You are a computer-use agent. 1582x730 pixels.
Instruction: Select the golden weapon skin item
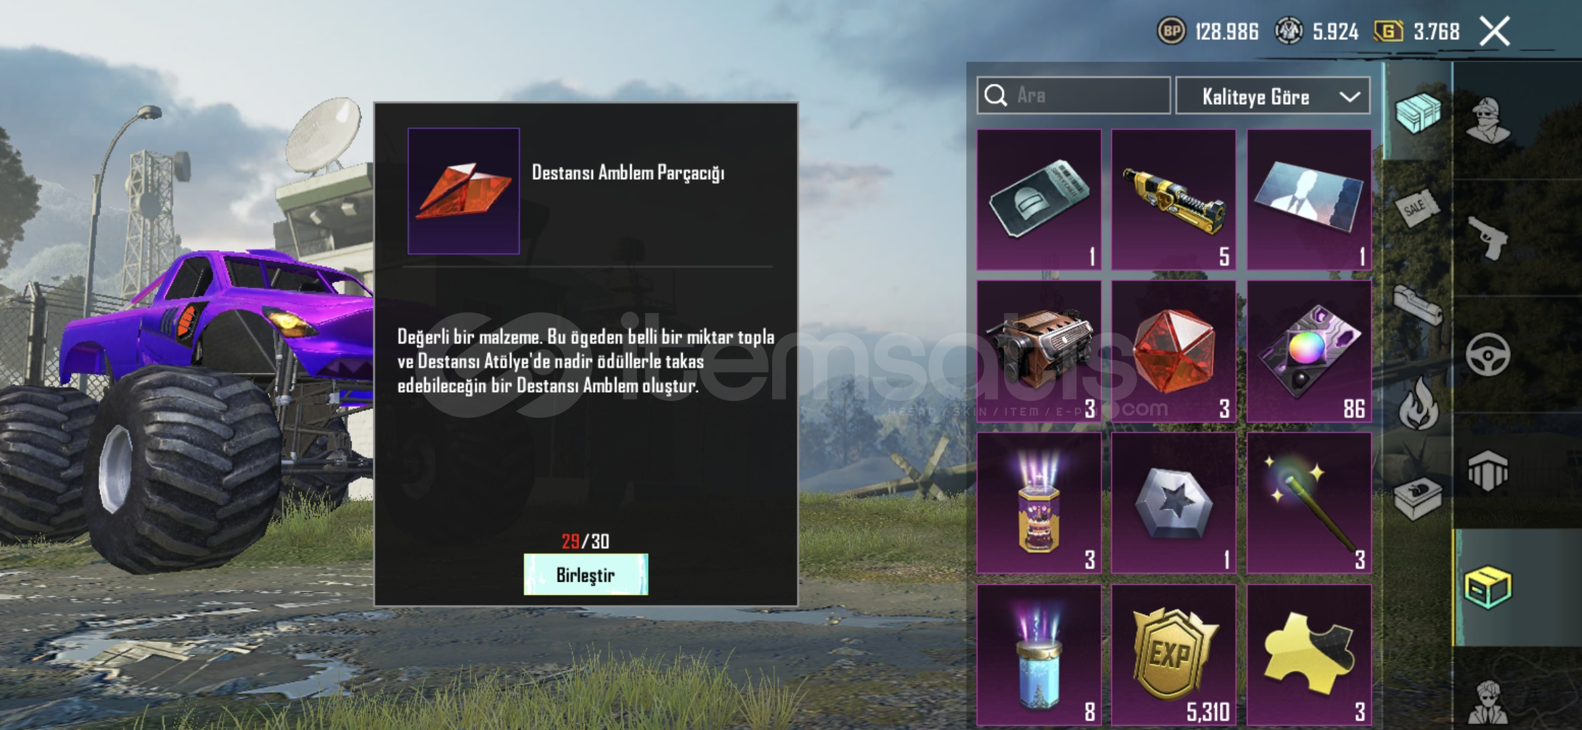[1174, 200]
